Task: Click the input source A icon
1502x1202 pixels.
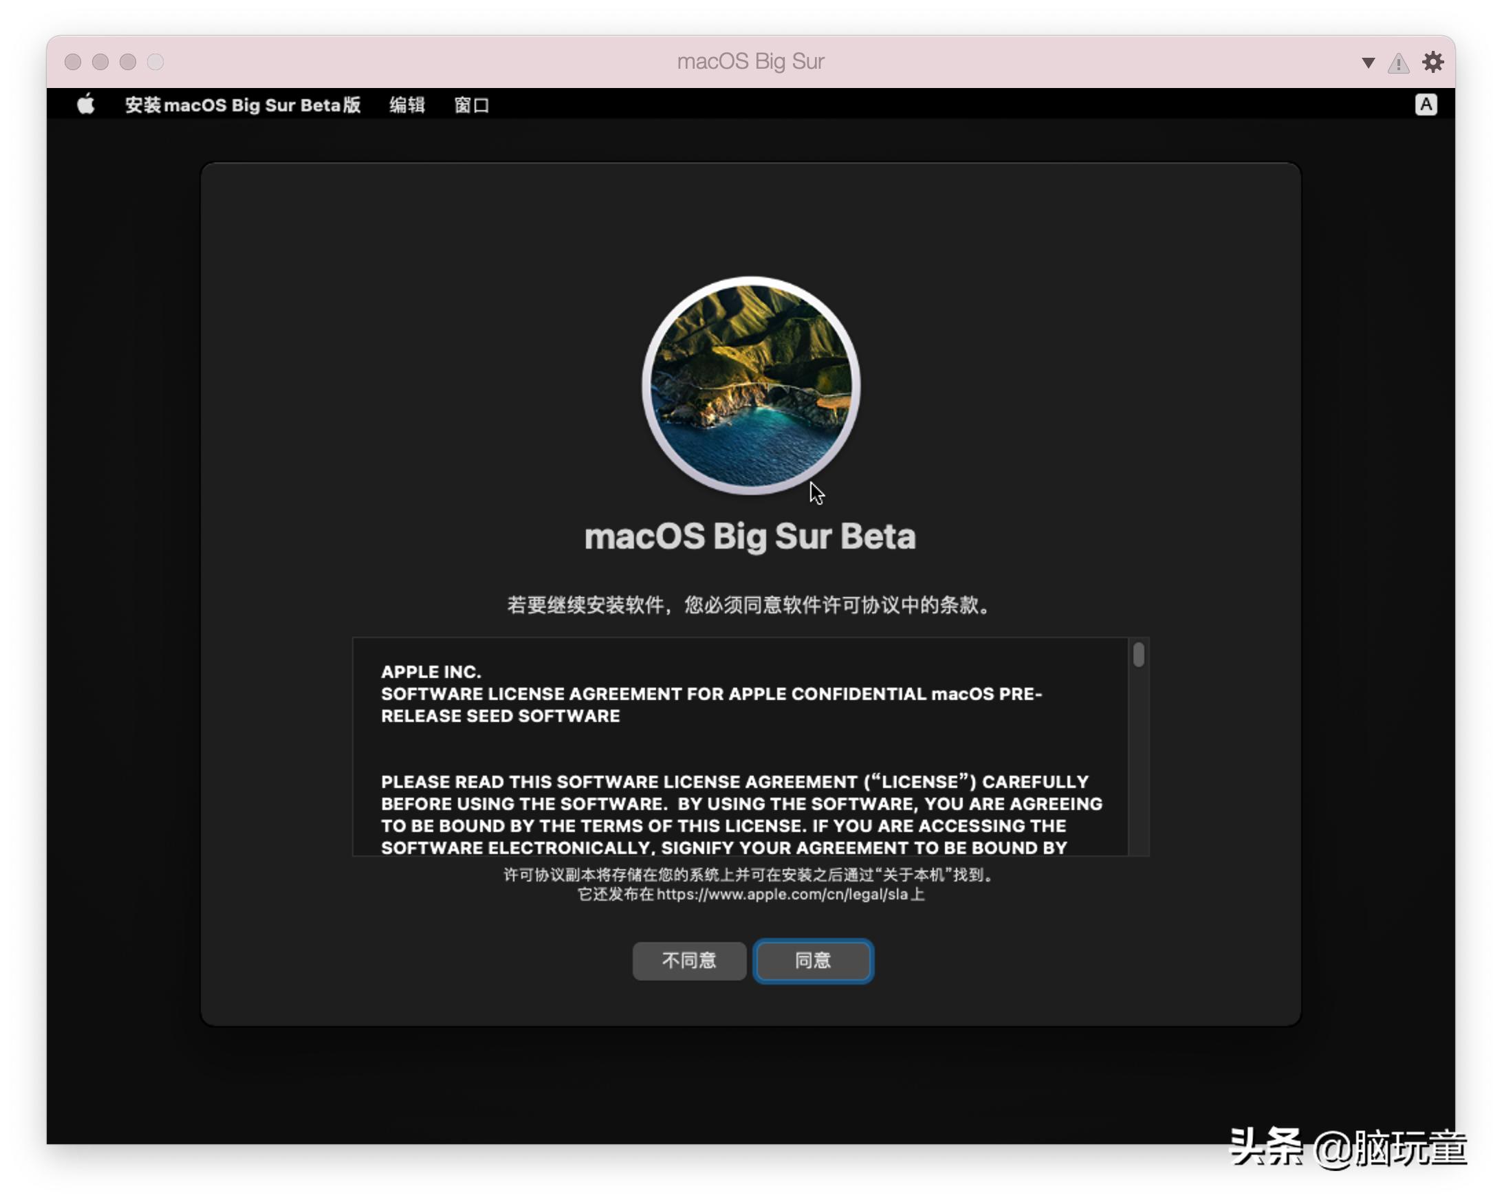Action: [1426, 105]
